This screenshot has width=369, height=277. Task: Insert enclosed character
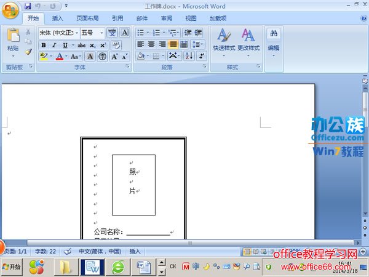pyautogui.click(x=102, y=56)
